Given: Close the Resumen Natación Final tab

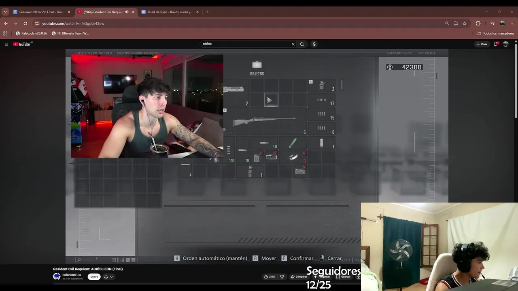Looking at the screenshot, I should (69, 12).
